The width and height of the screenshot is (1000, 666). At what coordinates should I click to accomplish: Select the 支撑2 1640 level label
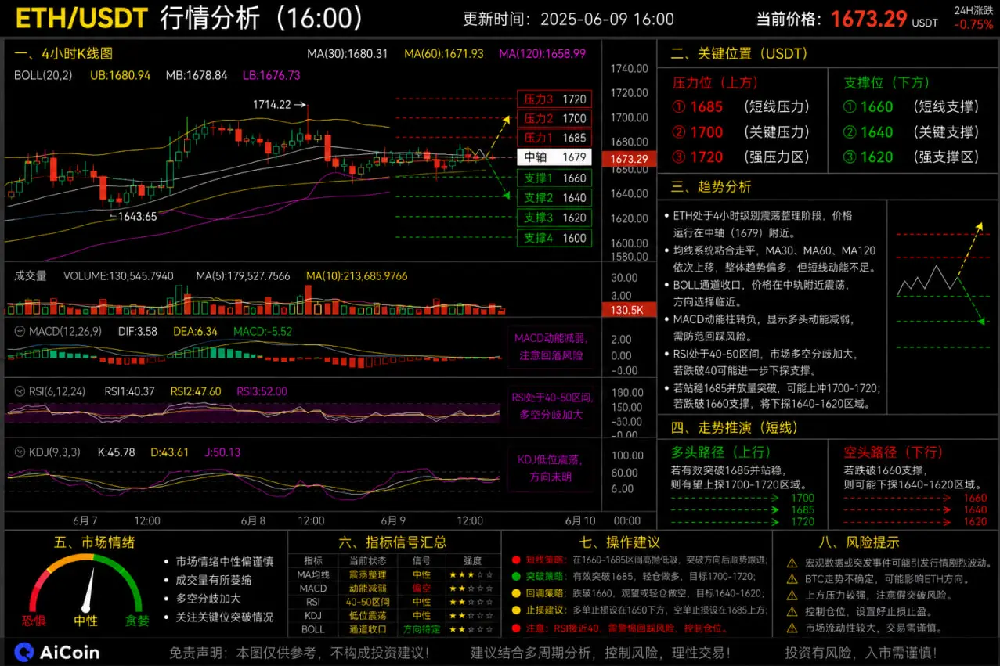[x=554, y=198]
